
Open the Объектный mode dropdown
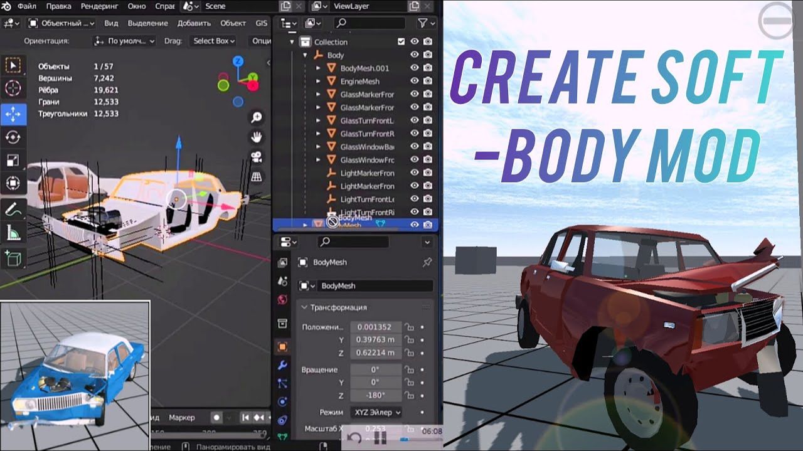click(x=60, y=23)
